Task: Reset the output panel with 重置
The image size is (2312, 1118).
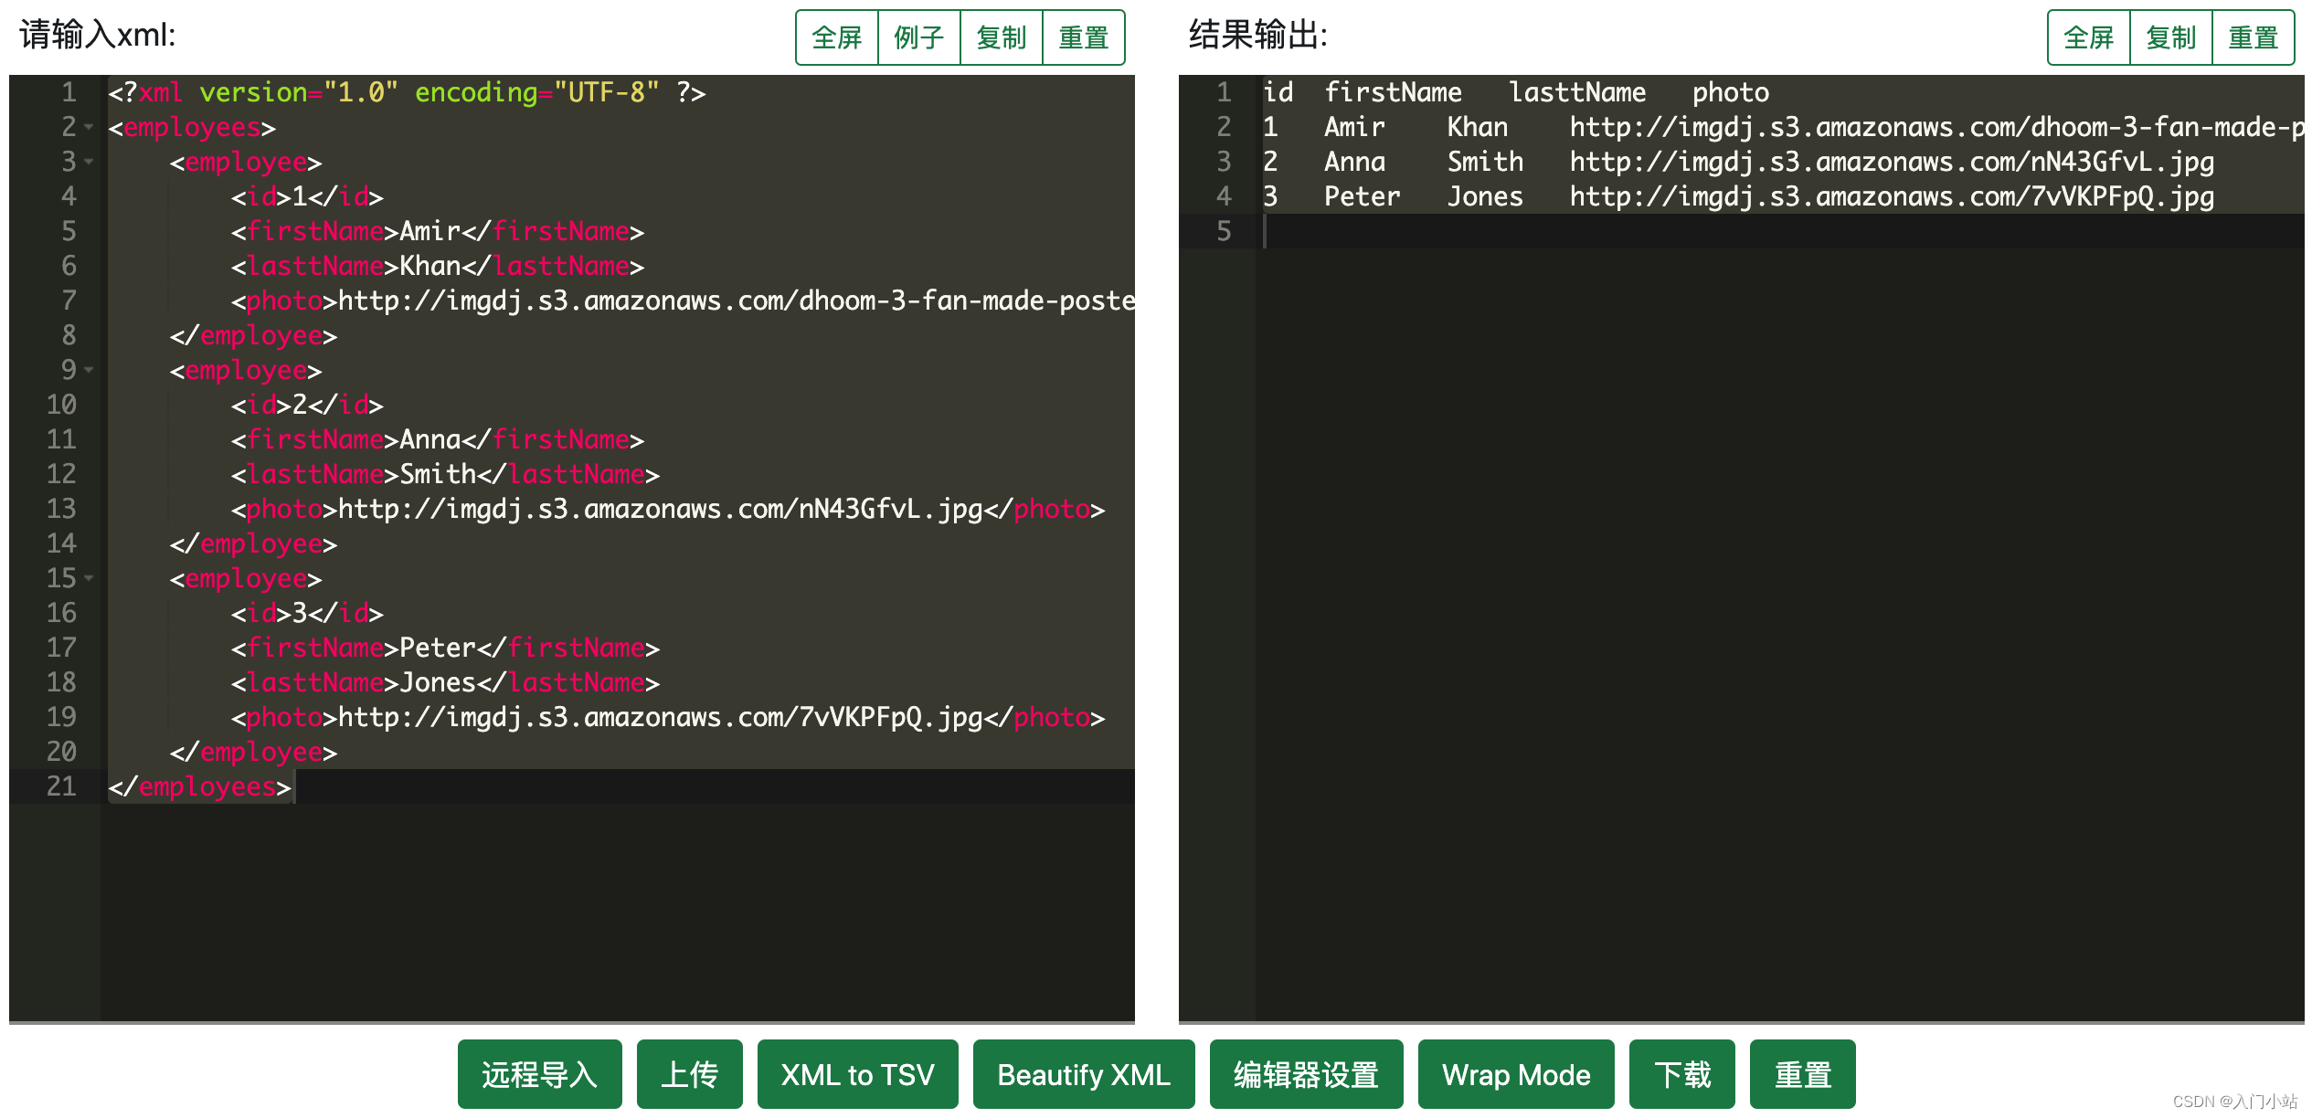Action: point(2254,37)
